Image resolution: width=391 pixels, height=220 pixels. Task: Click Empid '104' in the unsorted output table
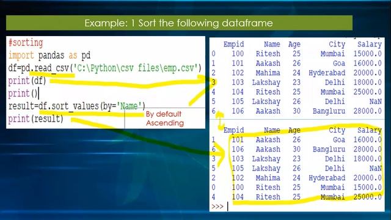tap(238, 92)
